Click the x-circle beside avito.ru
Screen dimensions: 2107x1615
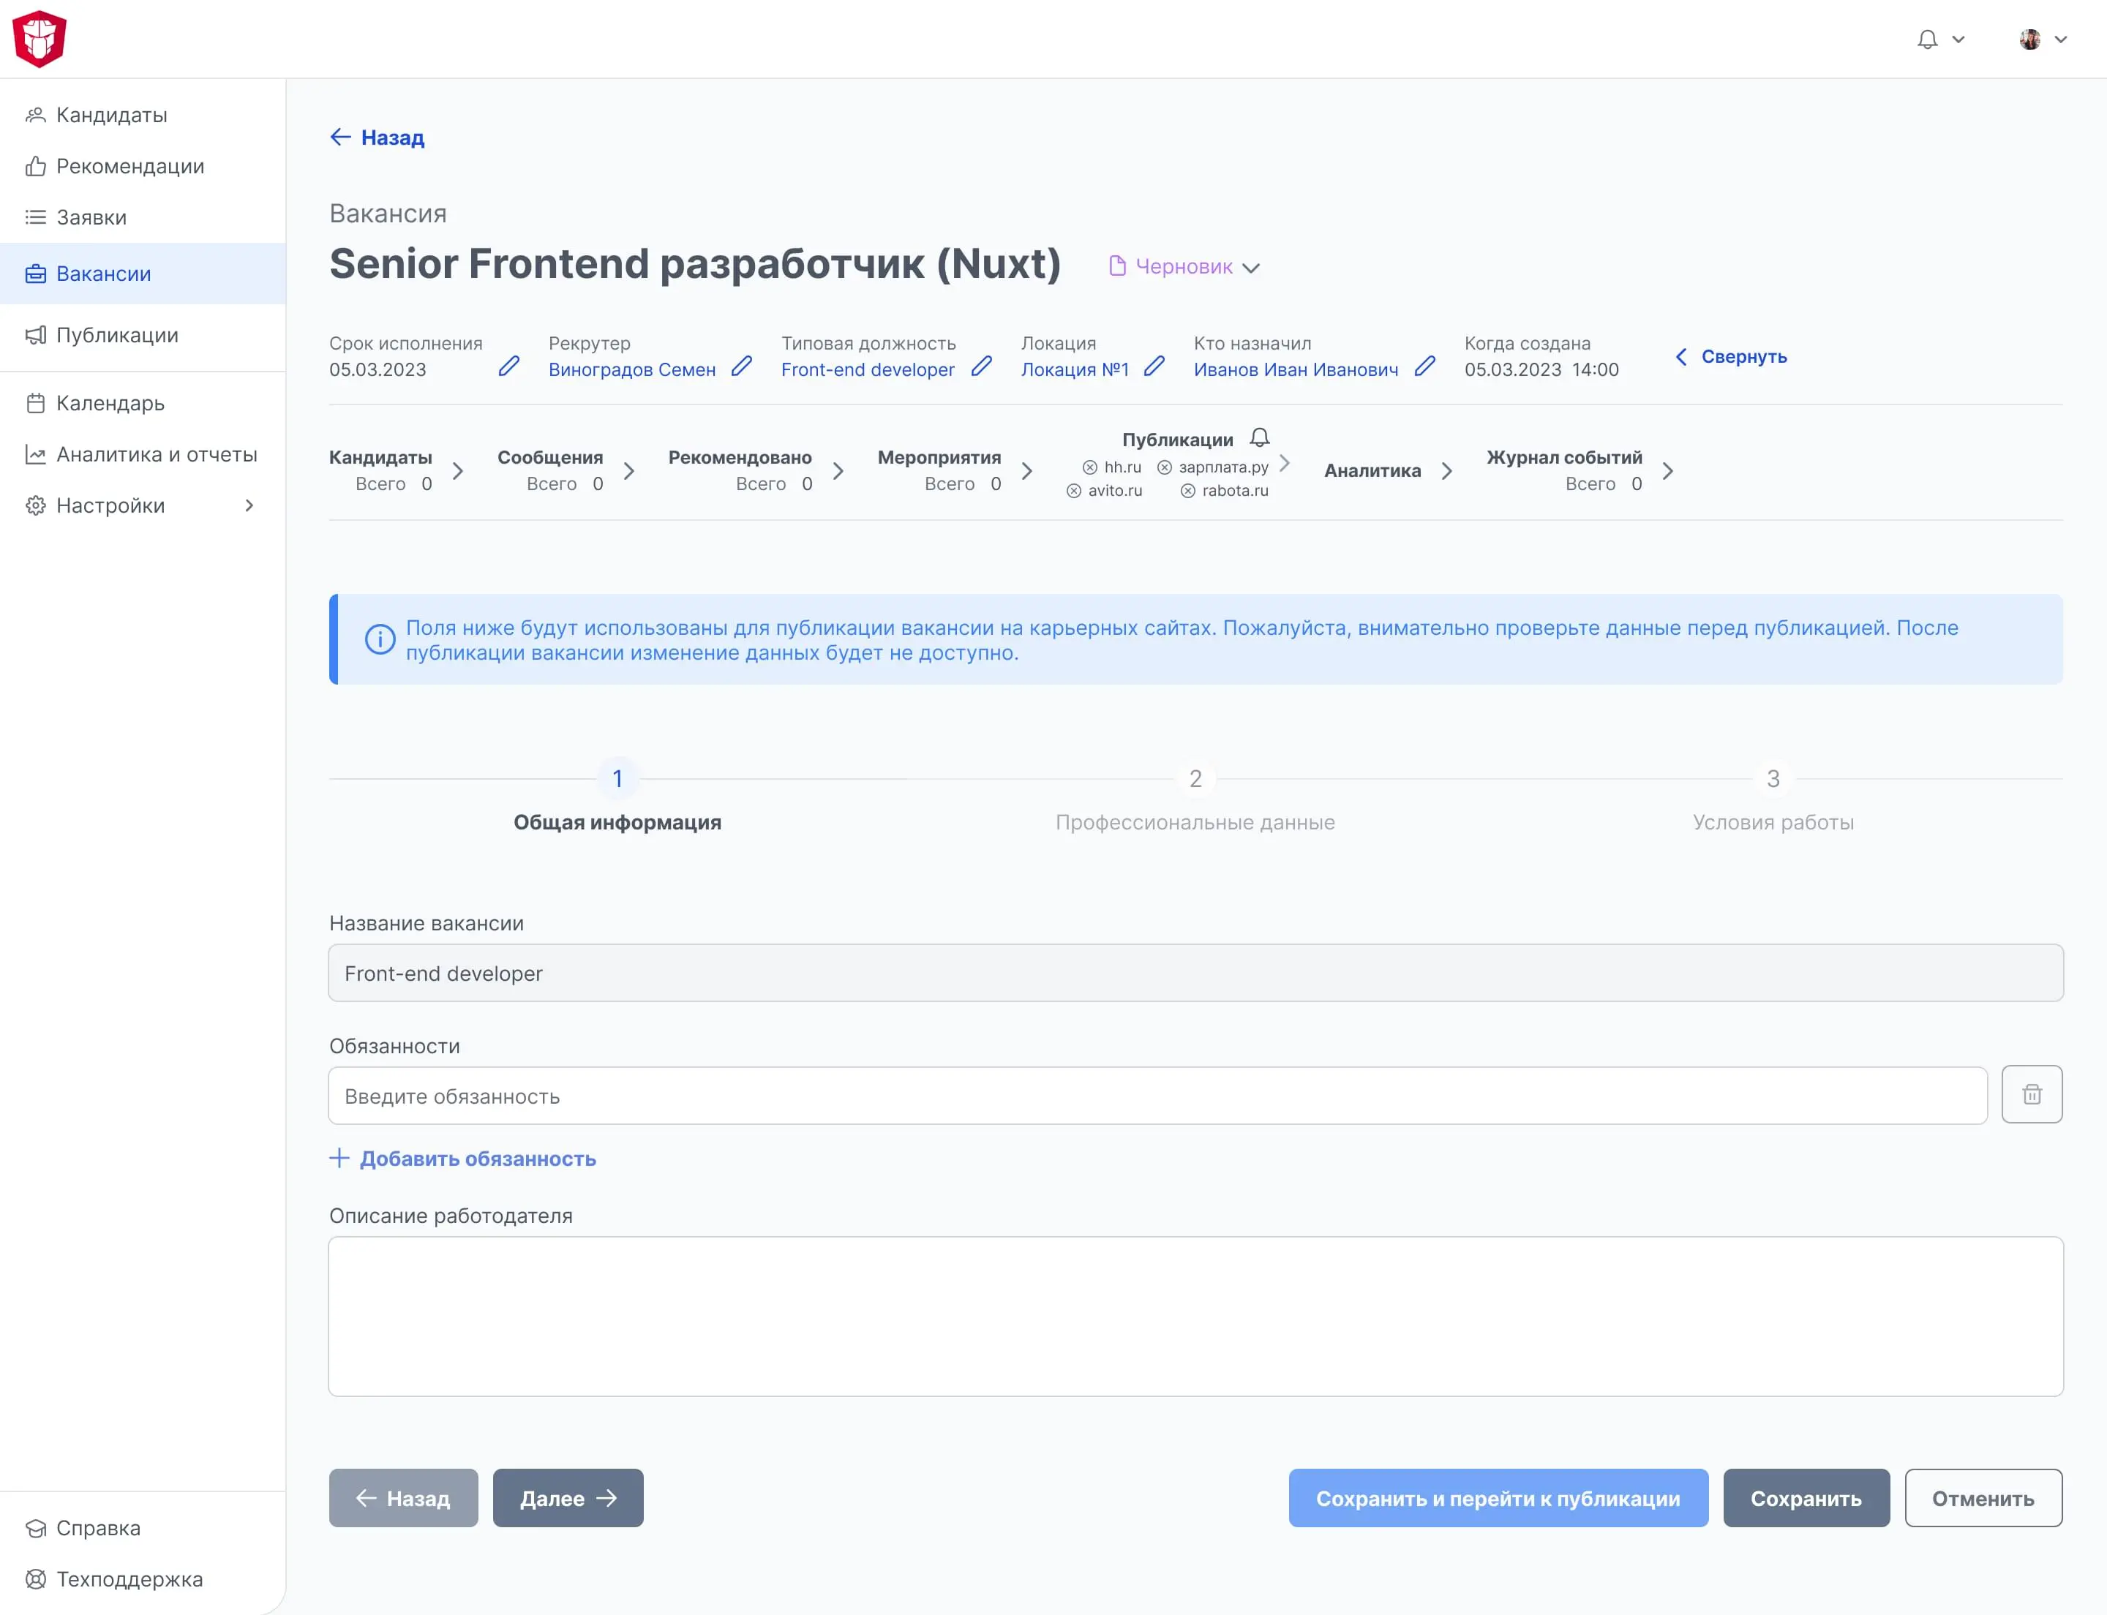pos(1074,492)
